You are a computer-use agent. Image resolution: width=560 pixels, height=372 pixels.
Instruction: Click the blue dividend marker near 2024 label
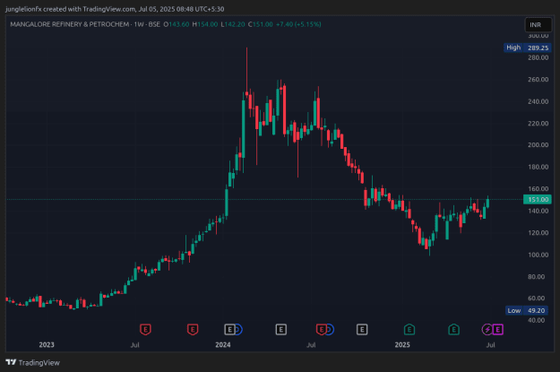(x=238, y=329)
